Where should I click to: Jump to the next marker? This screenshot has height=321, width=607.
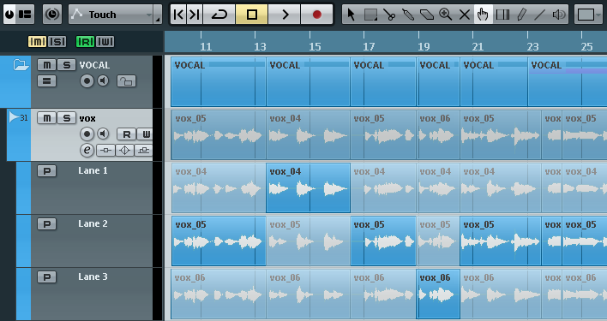point(195,15)
